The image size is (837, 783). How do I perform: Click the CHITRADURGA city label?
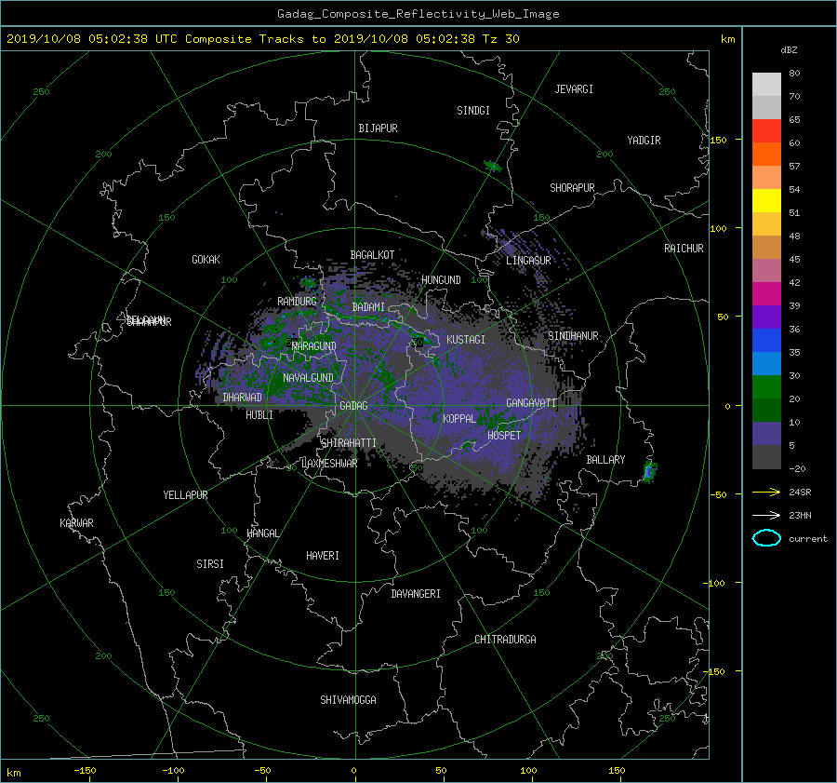(505, 640)
